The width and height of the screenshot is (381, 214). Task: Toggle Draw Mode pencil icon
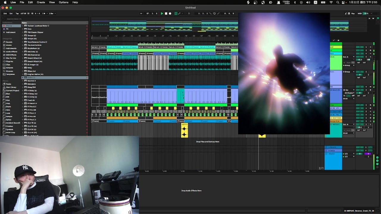[x=346, y=13]
